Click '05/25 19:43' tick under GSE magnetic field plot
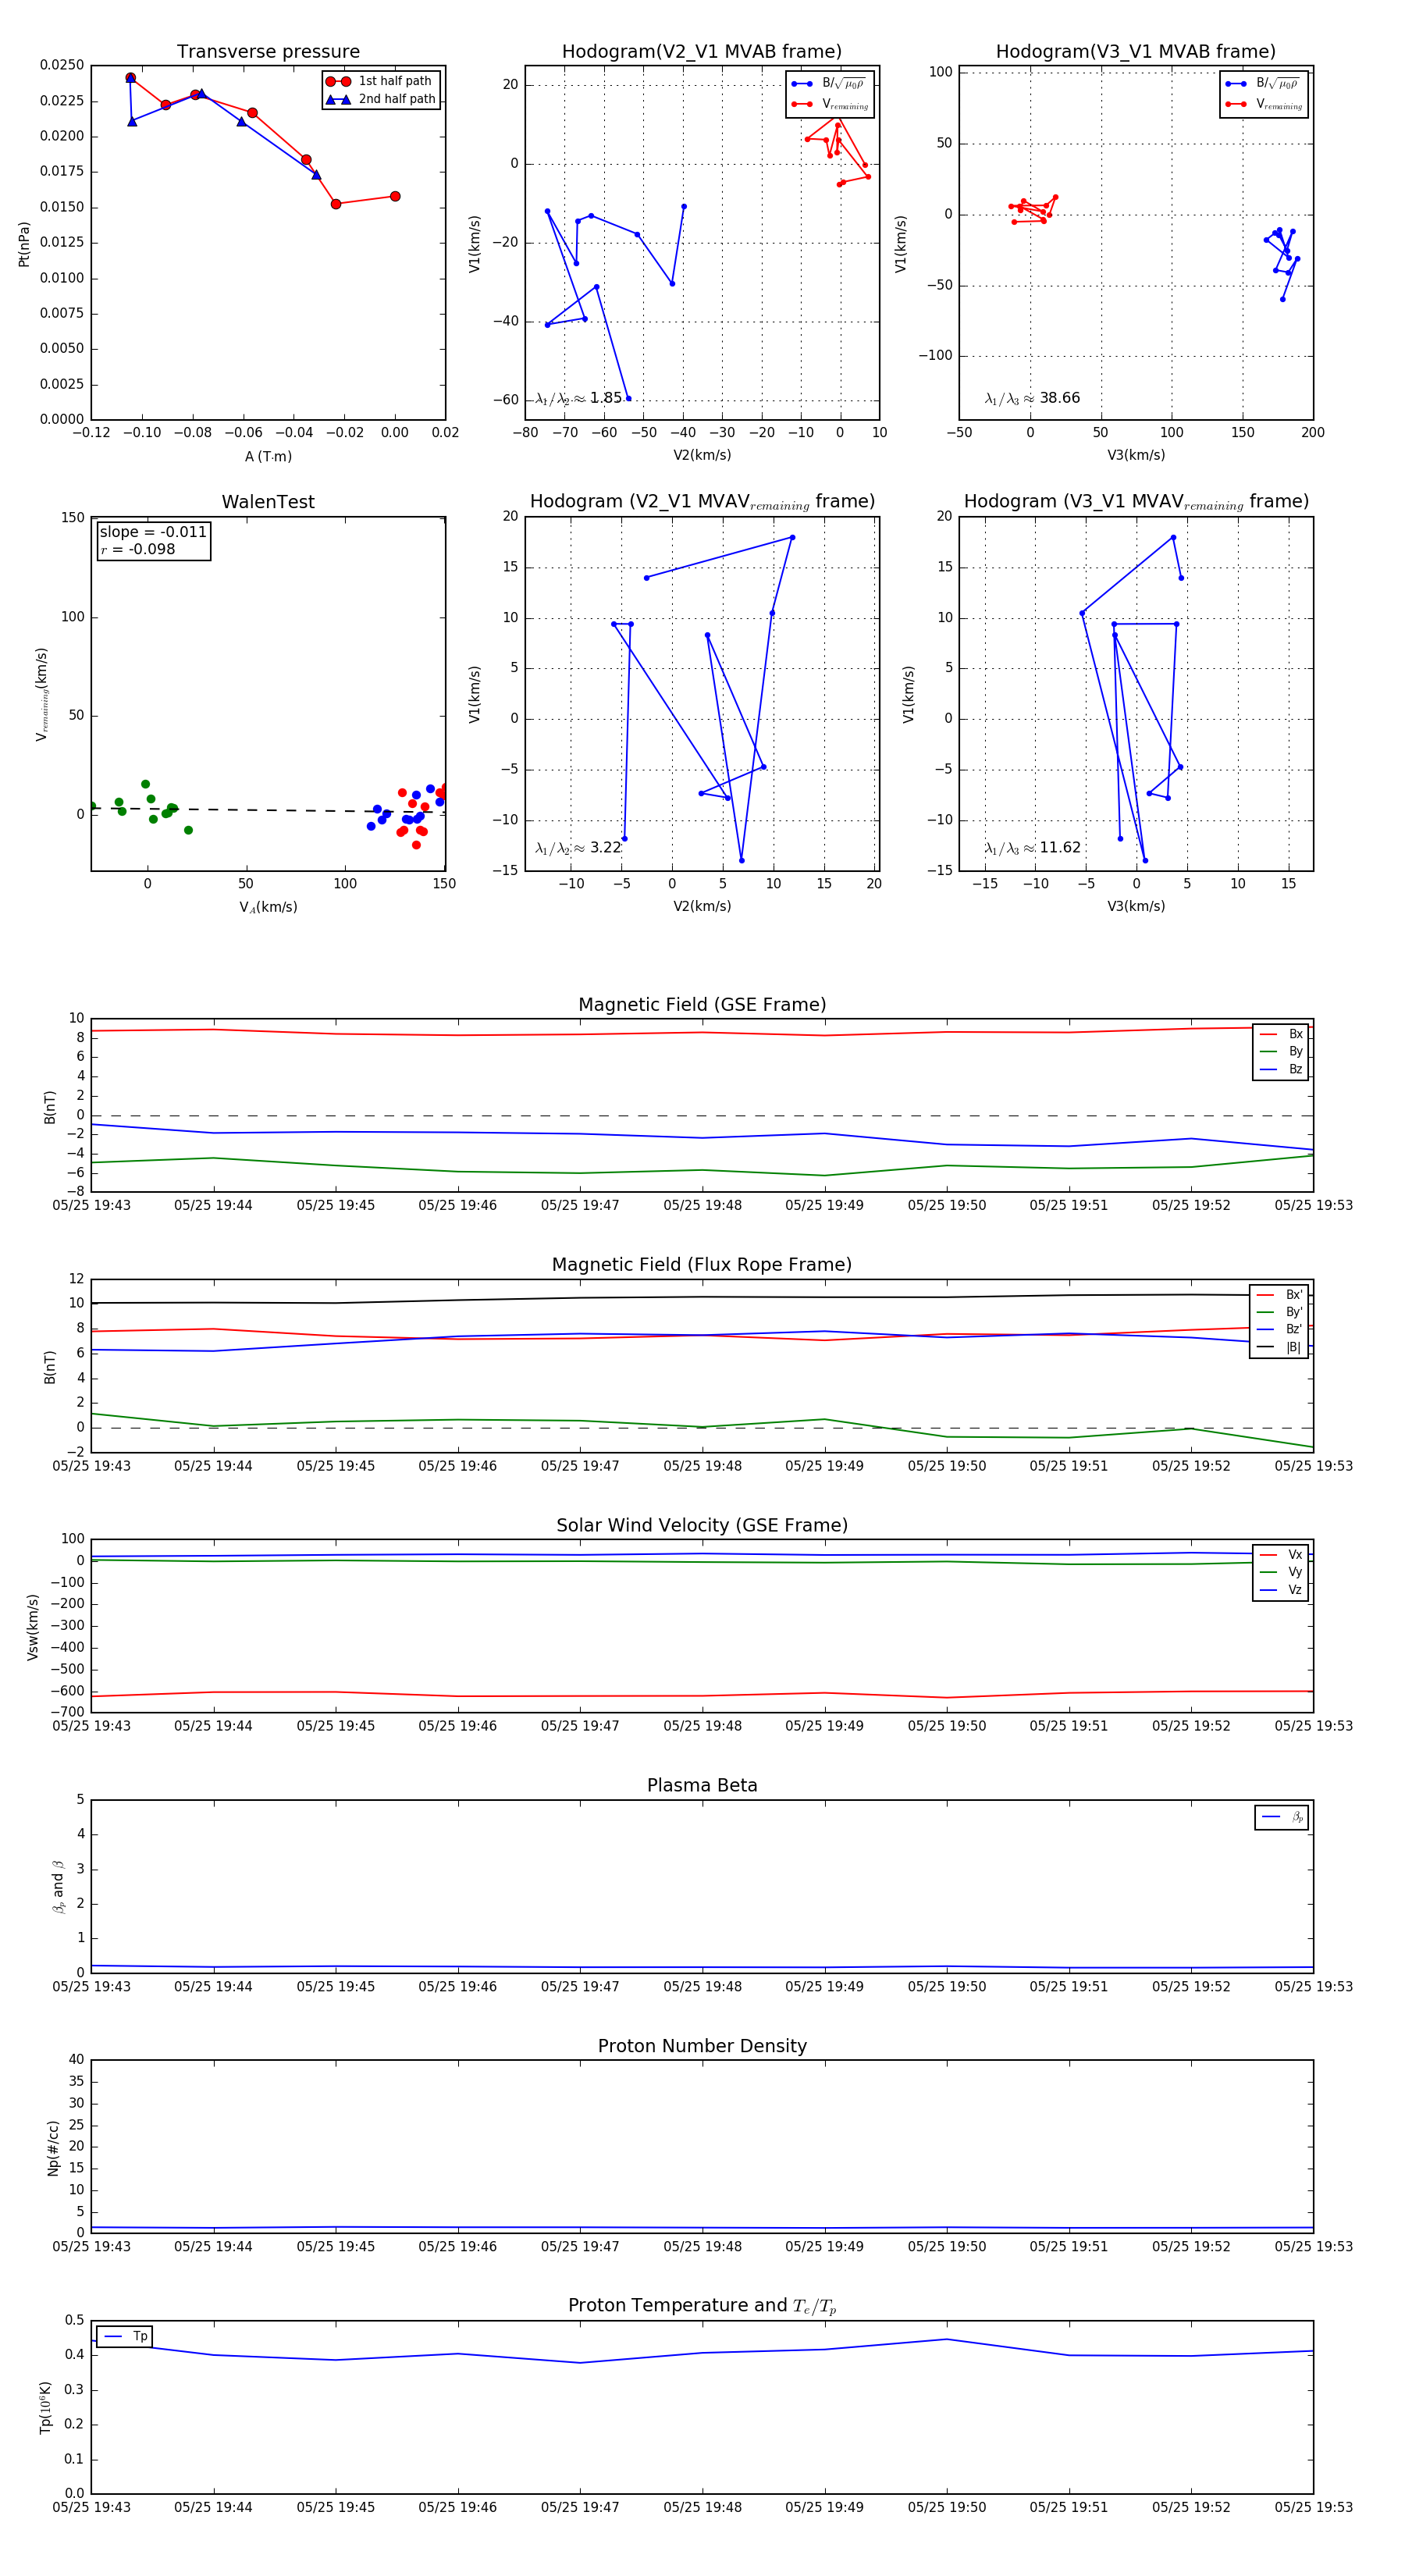This screenshot has width=1405, height=2576. 91,1205
